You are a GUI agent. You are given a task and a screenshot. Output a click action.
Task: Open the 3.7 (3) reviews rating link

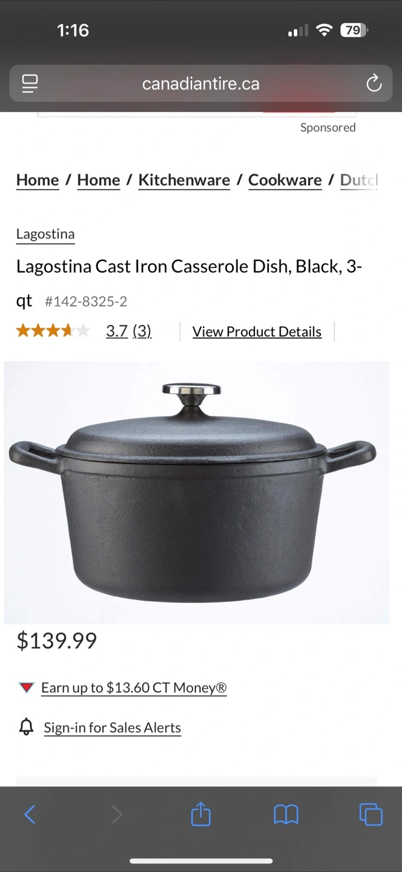tap(128, 331)
